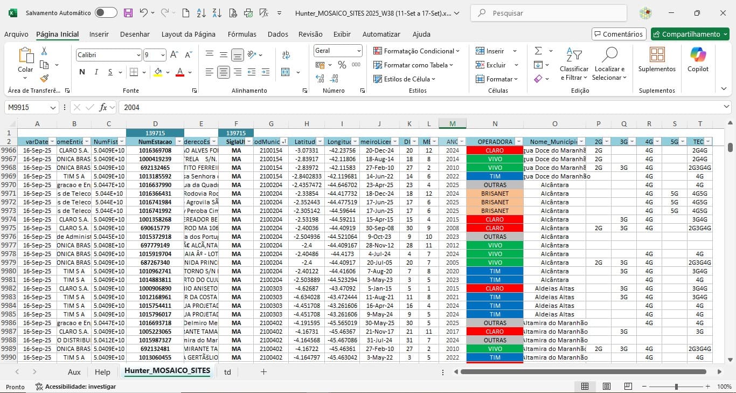Click the Comentários button

(619, 34)
